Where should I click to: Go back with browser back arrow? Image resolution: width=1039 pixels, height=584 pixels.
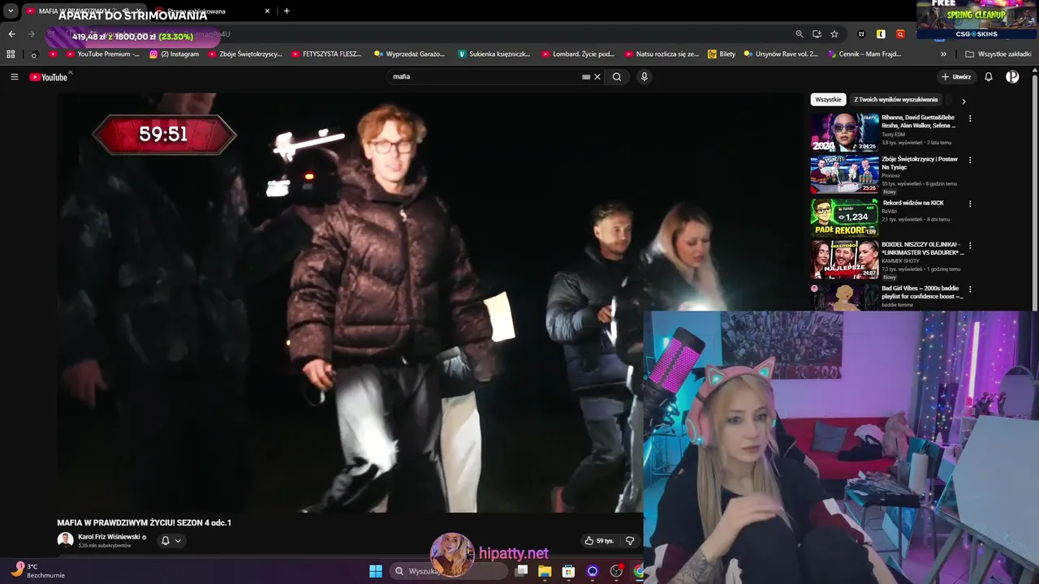click(11, 34)
